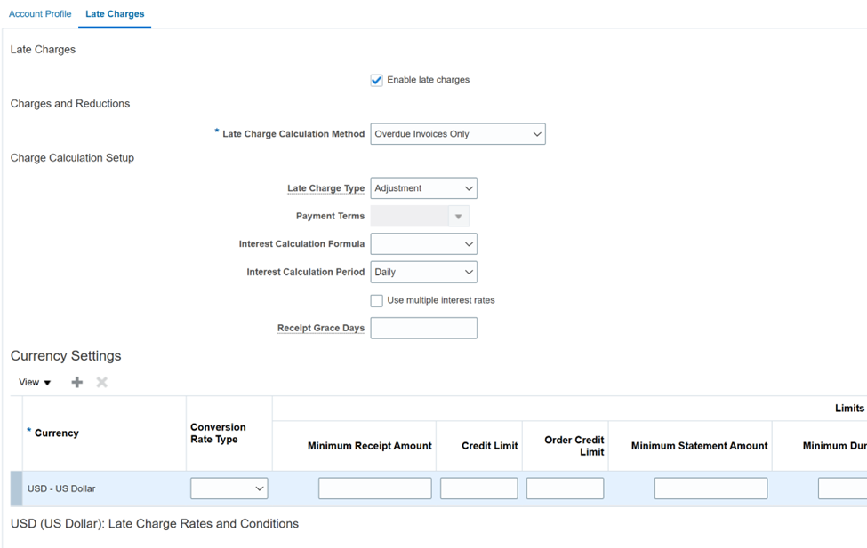Image resolution: width=867 pixels, height=548 pixels.
Task: Click the Charge Calculation Setup heading
Action: pyautogui.click(x=72, y=158)
